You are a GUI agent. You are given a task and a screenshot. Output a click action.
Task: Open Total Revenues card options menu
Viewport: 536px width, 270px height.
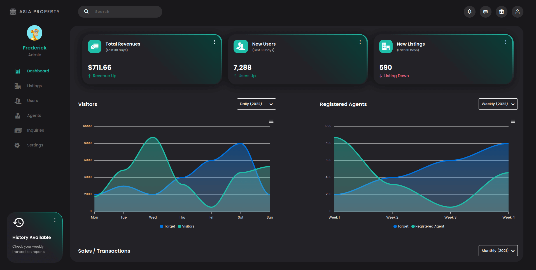point(215,42)
